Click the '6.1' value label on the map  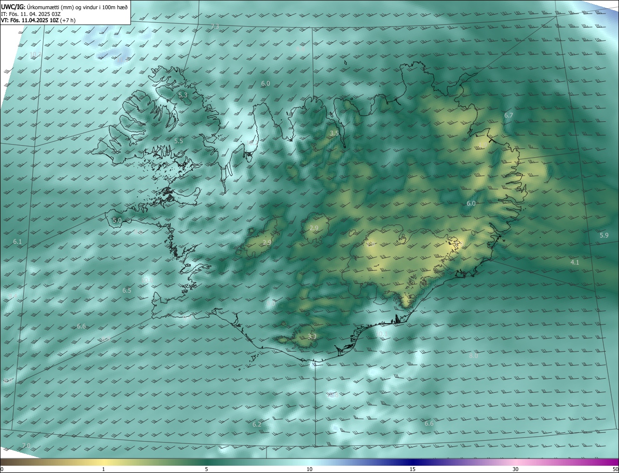(x=17, y=241)
